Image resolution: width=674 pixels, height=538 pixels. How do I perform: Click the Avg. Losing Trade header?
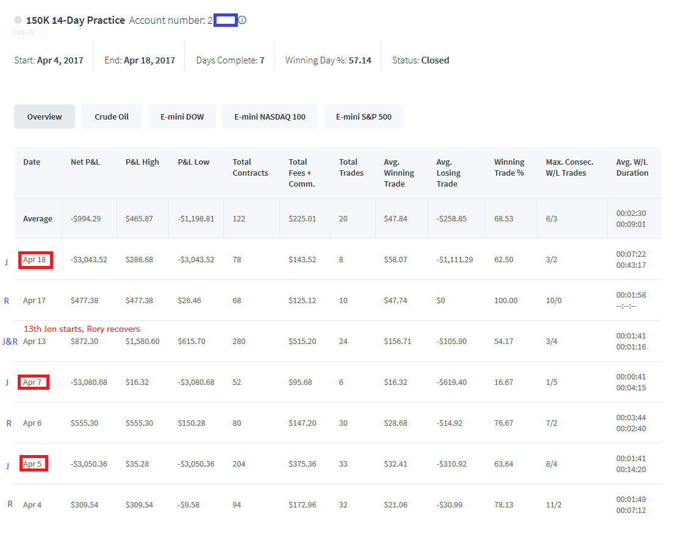(x=448, y=173)
